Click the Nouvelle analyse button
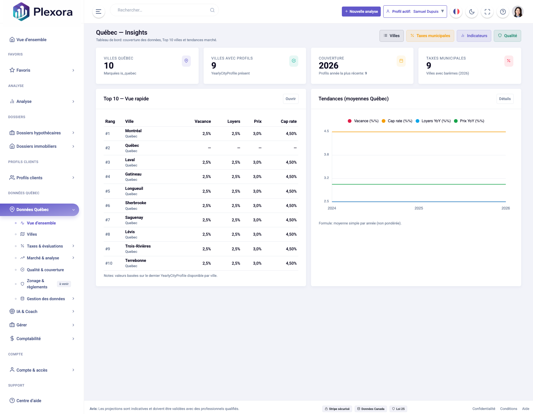The width and height of the screenshot is (533, 414). click(361, 12)
